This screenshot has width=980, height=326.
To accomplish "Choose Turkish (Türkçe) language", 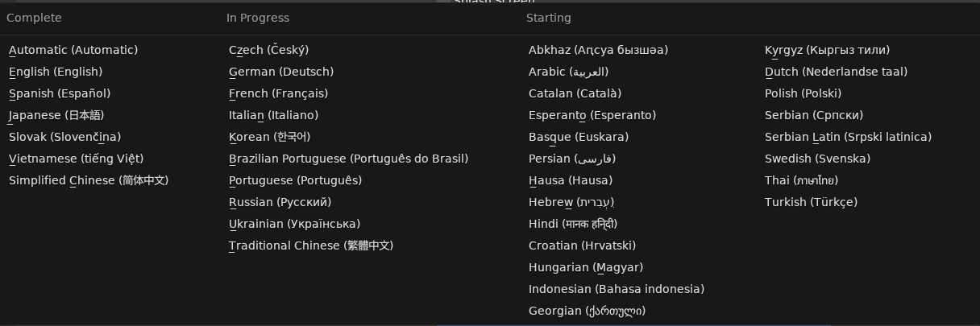I will [x=812, y=202].
